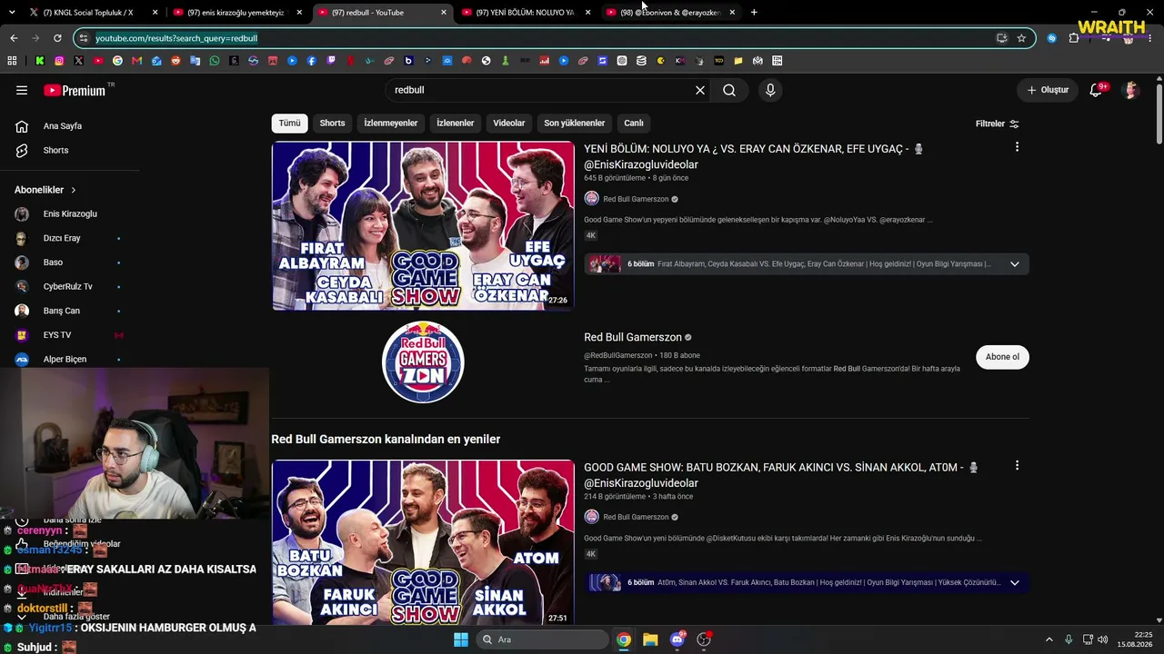Open the taskbar clock and date

pyautogui.click(x=1137, y=639)
